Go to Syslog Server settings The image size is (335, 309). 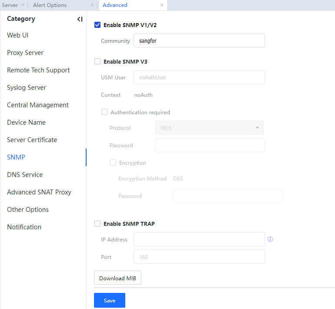click(27, 88)
